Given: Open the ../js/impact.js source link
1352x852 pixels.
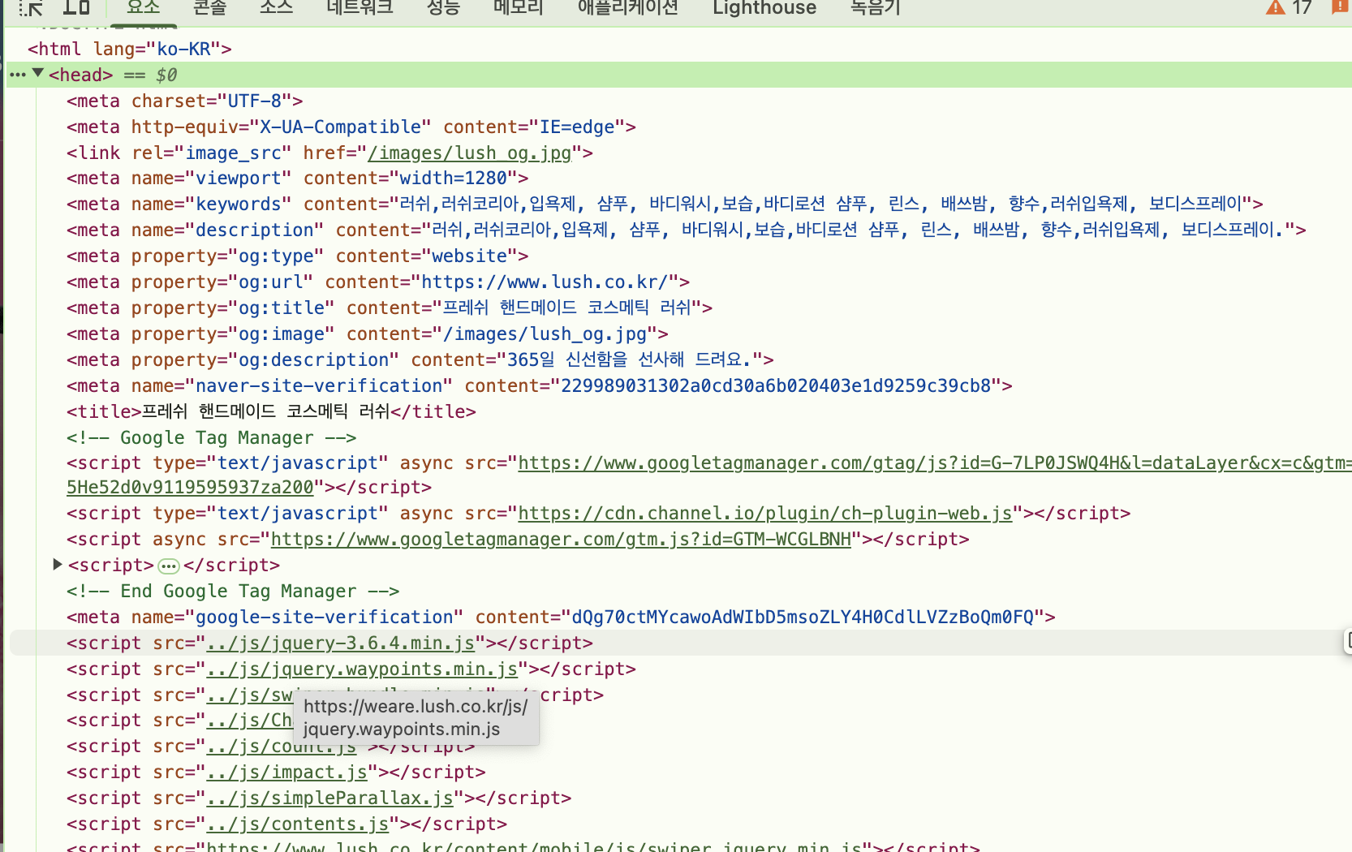Looking at the screenshot, I should pos(286,772).
